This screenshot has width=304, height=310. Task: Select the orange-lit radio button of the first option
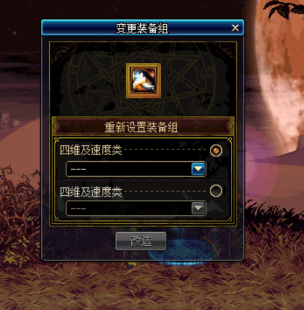[216, 150]
